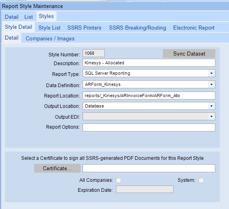The image size is (229, 209).
Task: Click the Report Location input field
Action: (x=149, y=96)
